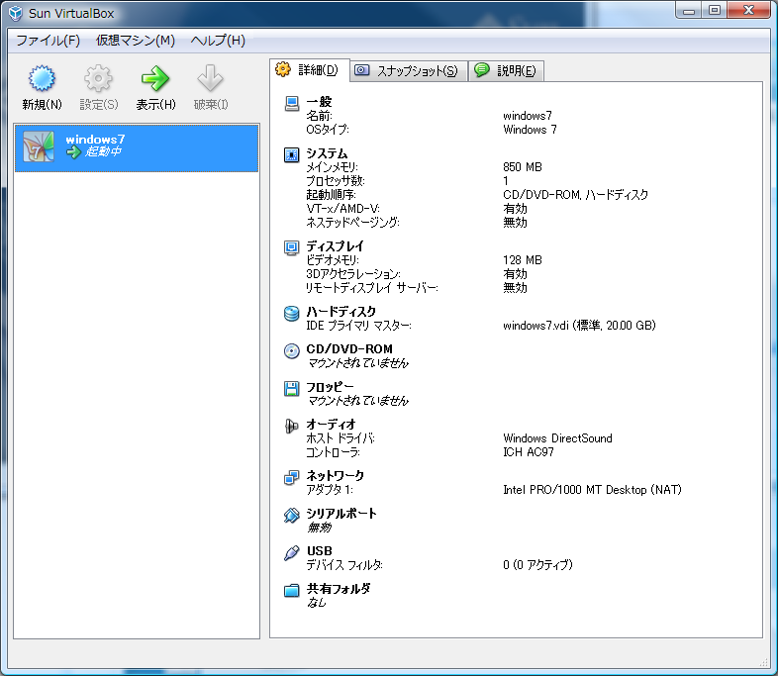Click the VT-x/AMD-V label
This screenshot has width=778, height=676.
pyautogui.click(x=343, y=209)
